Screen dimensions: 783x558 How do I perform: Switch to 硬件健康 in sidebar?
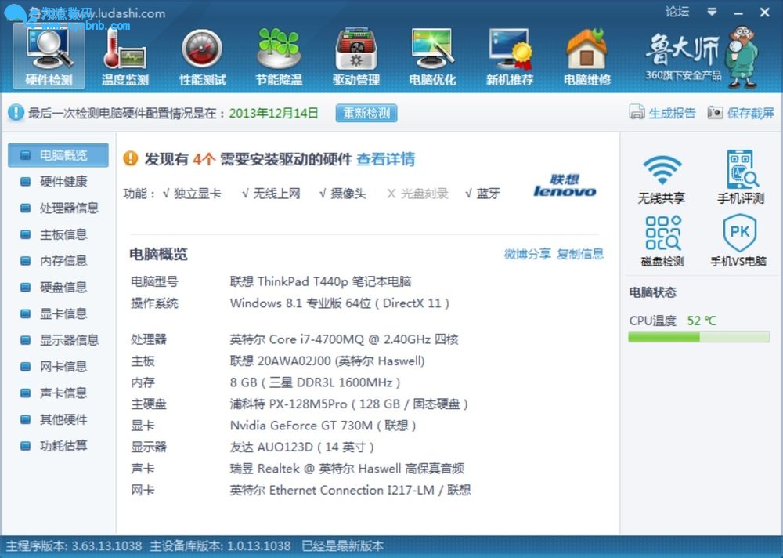coord(63,182)
